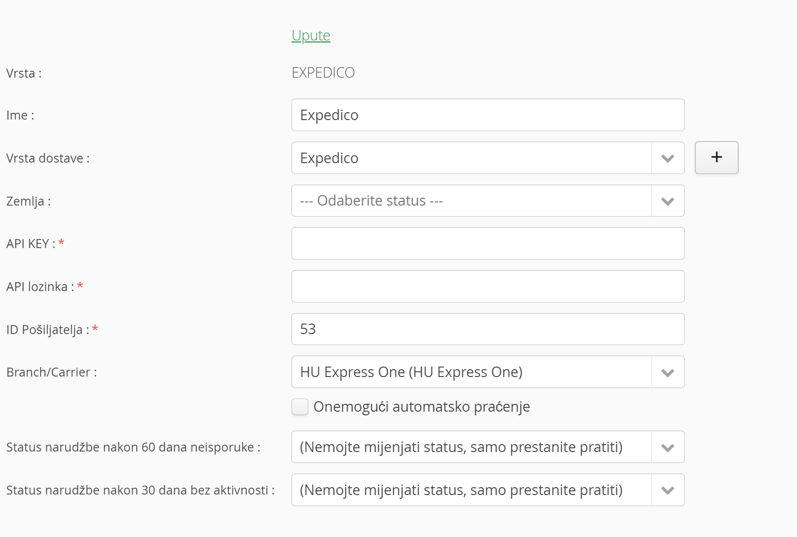Image resolution: width=797 pixels, height=537 pixels.
Task: Click the EXPEDICO type text
Action: [323, 72]
